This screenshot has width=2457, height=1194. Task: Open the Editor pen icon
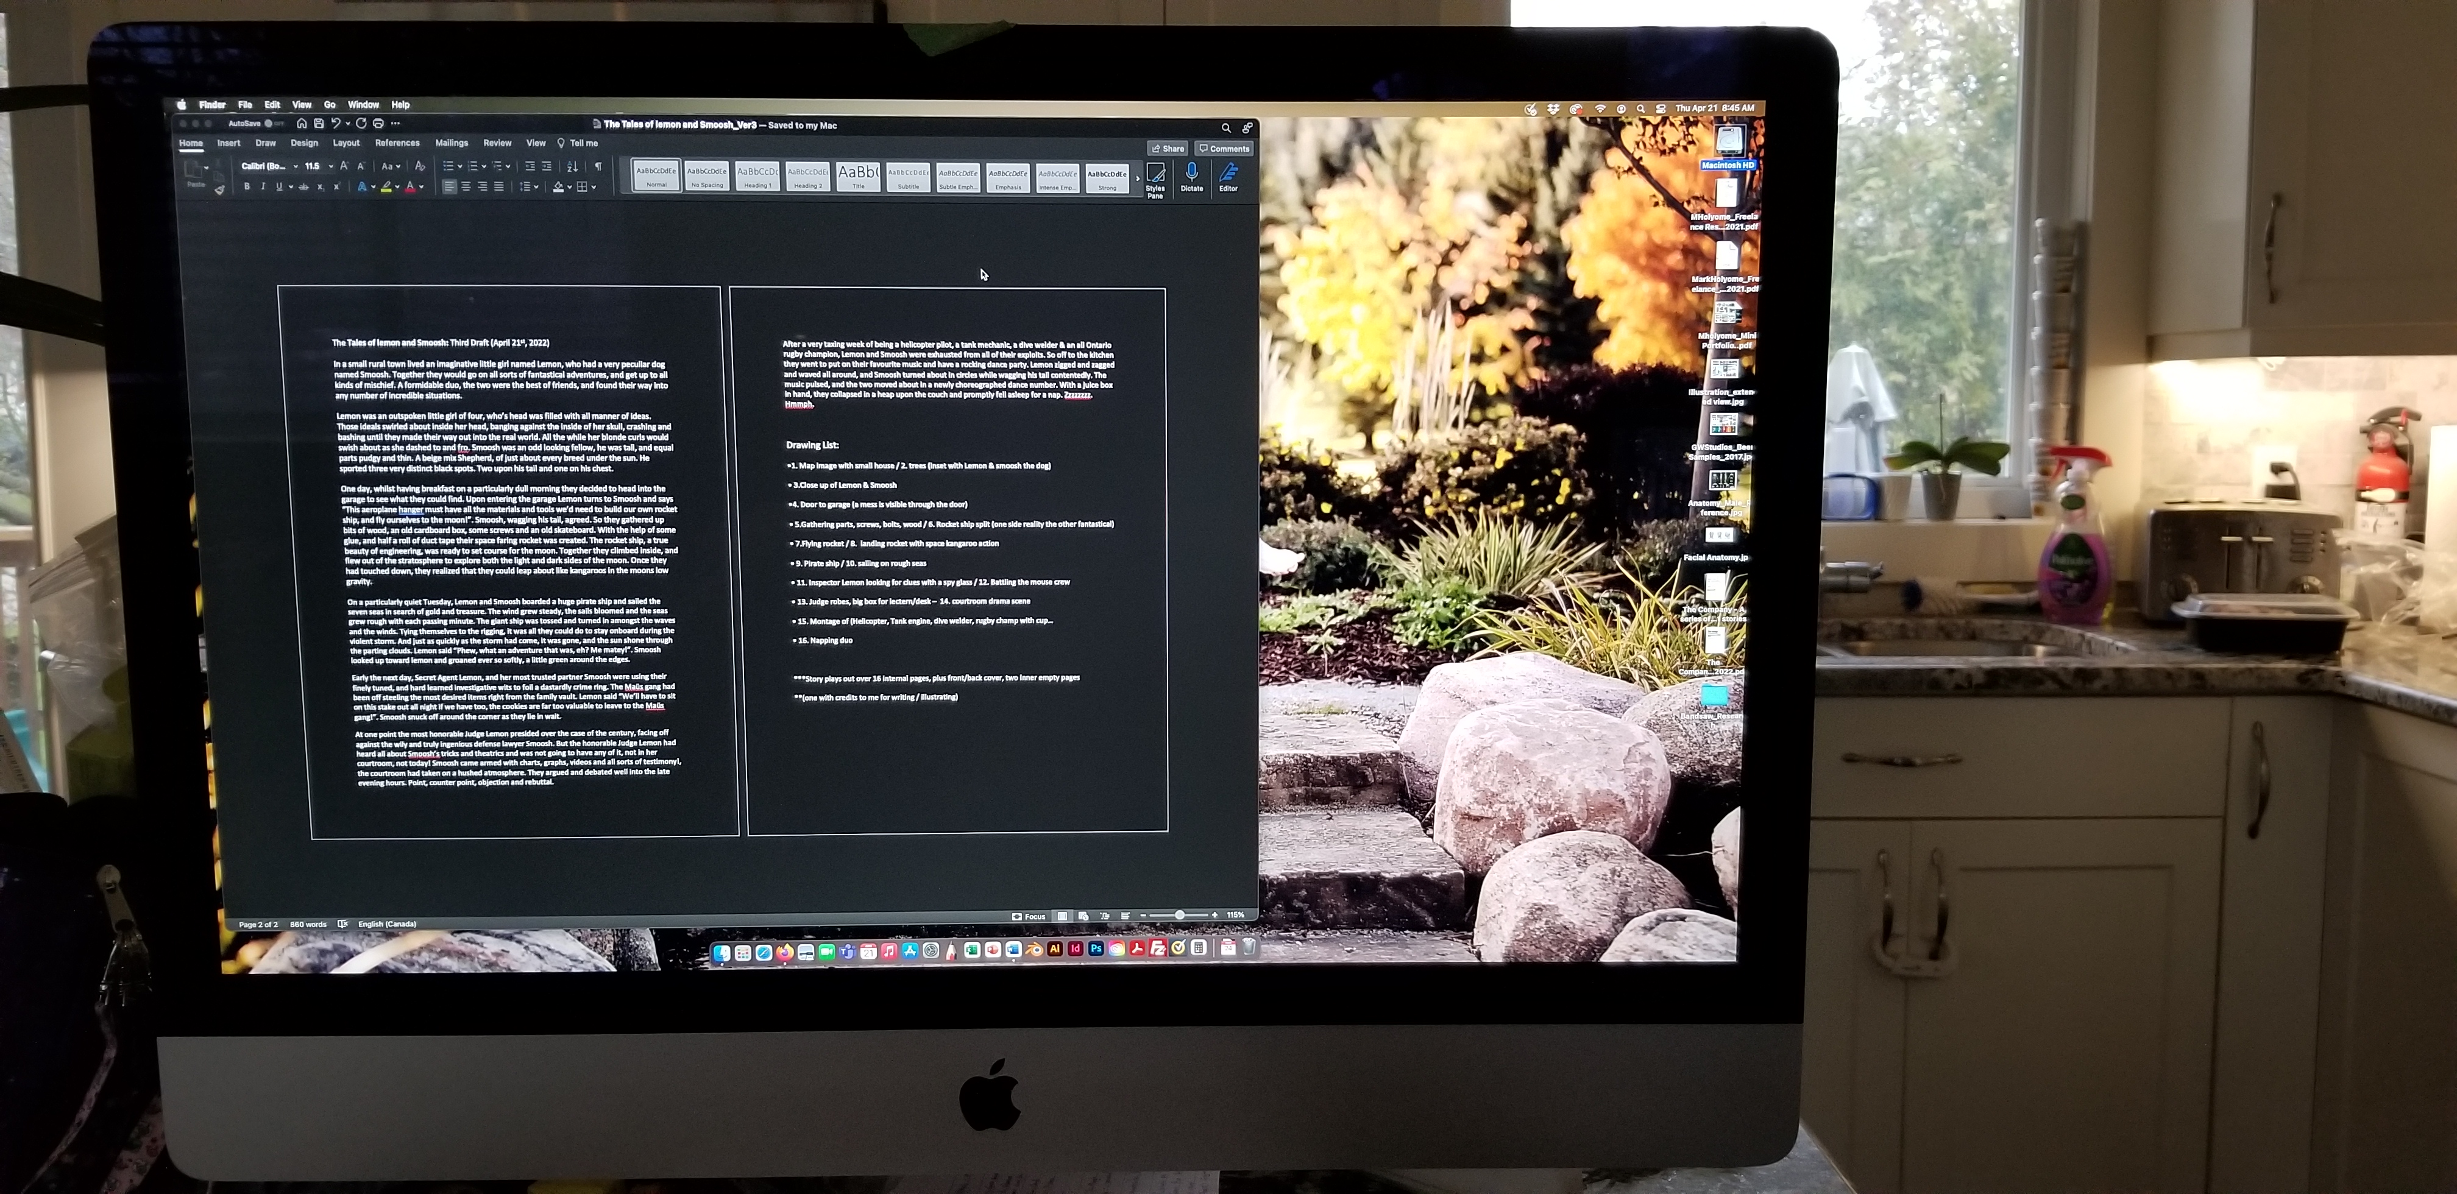[x=1228, y=172]
